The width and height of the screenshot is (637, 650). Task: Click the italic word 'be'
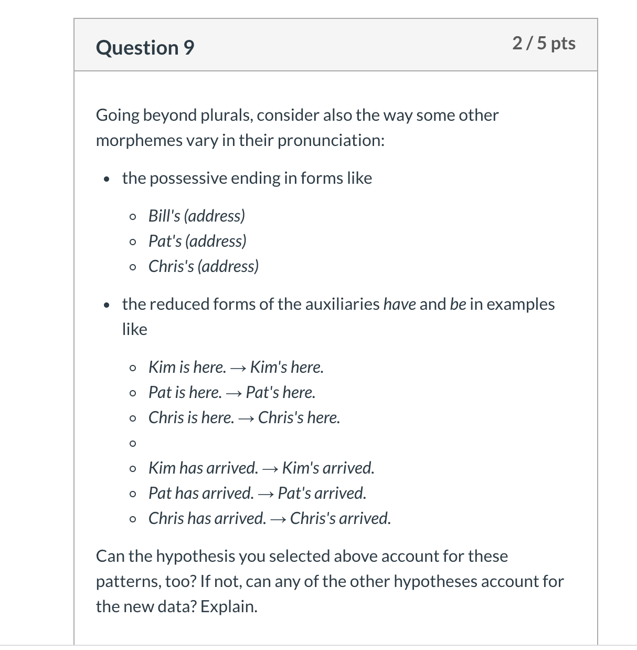pos(458,304)
